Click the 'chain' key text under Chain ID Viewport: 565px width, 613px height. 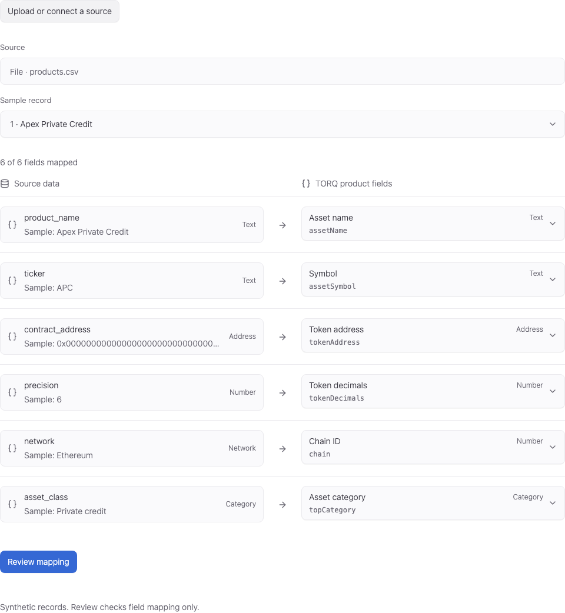[320, 454]
